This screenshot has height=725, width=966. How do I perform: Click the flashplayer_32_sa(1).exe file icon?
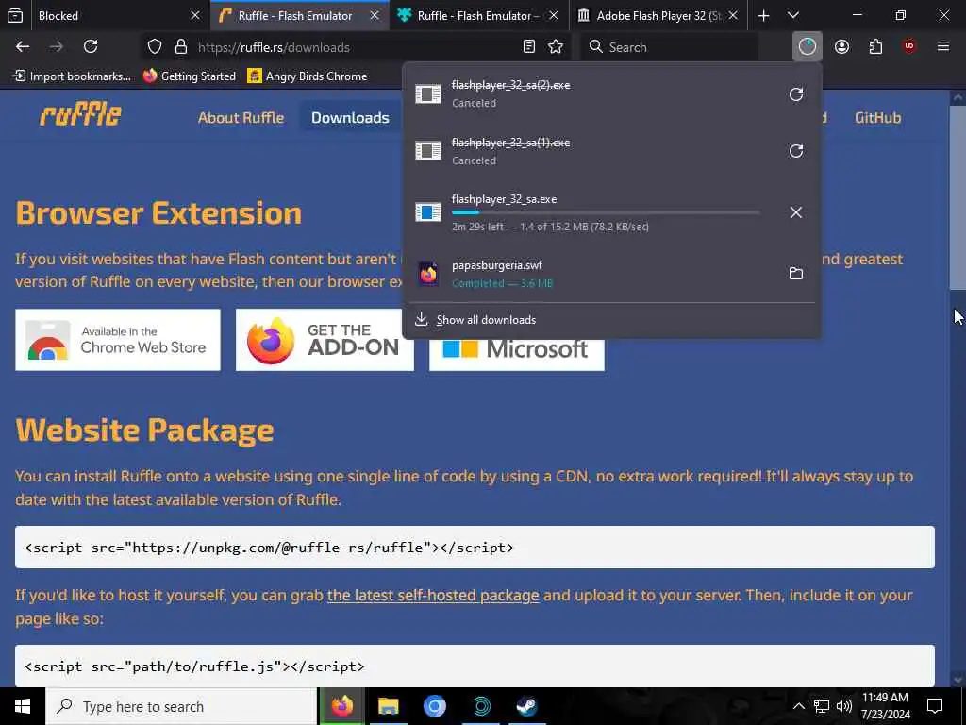click(428, 150)
